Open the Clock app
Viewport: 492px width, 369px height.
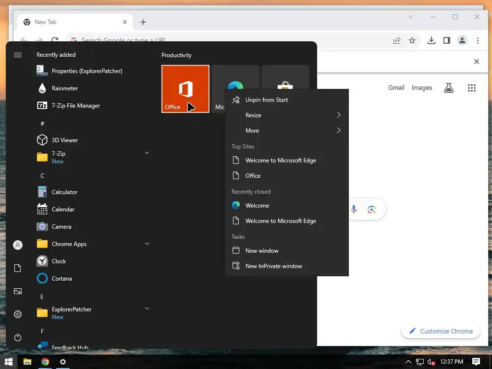51,261
